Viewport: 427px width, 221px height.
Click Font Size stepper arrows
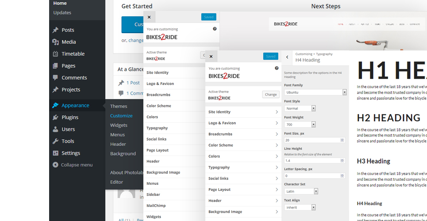click(342, 140)
